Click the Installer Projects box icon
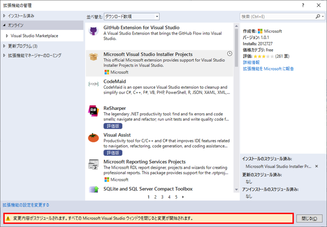327x227 pixels. click(93, 57)
